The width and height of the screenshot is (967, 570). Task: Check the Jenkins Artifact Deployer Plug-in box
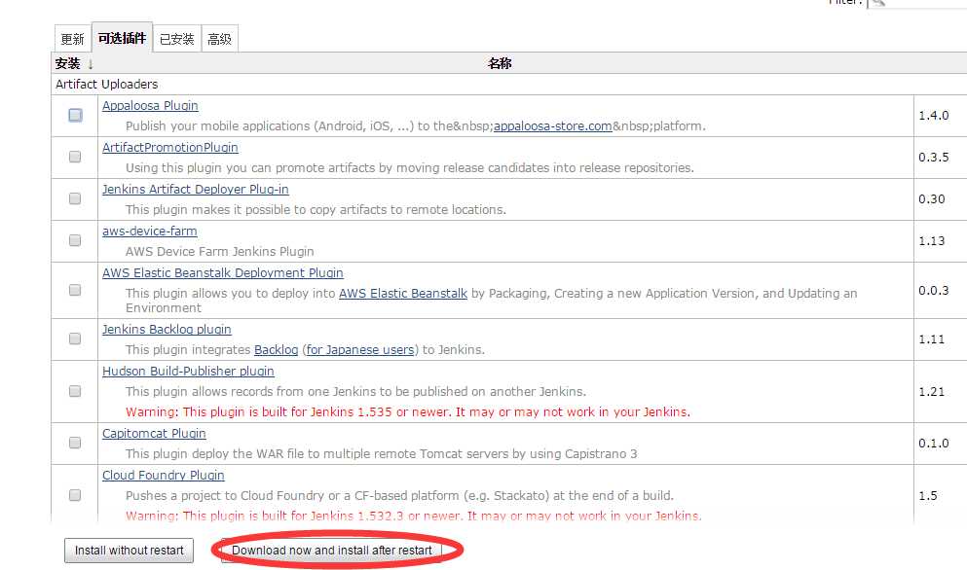(x=75, y=198)
